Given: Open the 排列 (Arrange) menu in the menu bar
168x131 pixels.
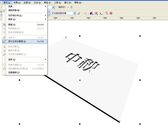Looking at the screenshot, I should pyautogui.click(x=7, y=3).
